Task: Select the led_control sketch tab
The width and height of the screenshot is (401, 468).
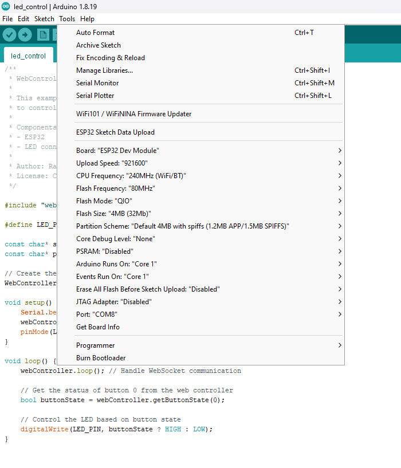Action: (29, 56)
